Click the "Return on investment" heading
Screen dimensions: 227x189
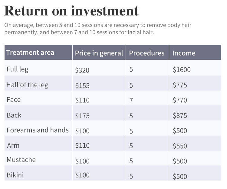pos(71,11)
